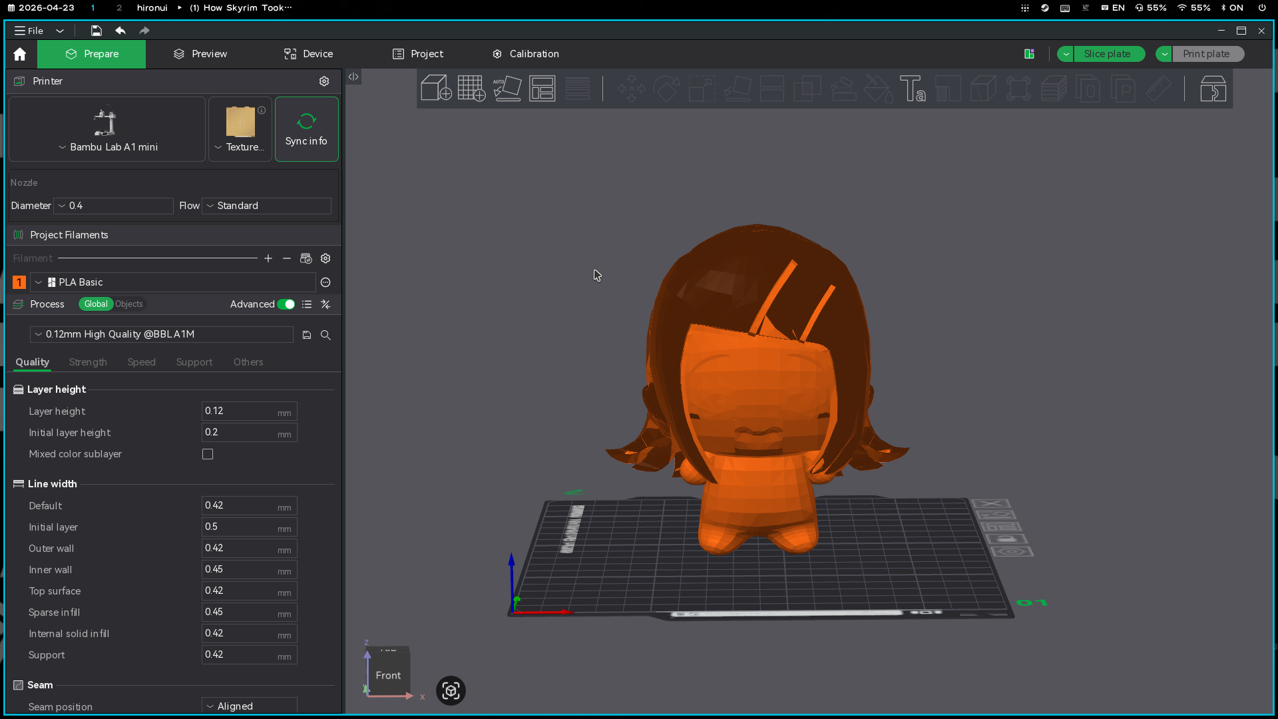Enable Mixed color sublayer checkbox
The height and width of the screenshot is (719, 1278).
click(x=208, y=454)
